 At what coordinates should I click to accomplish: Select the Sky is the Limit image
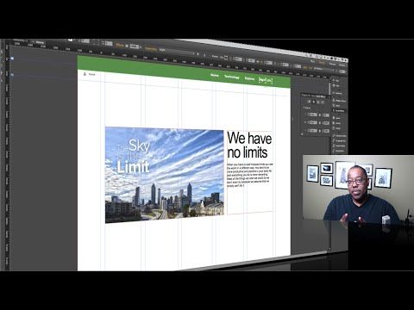(x=165, y=175)
